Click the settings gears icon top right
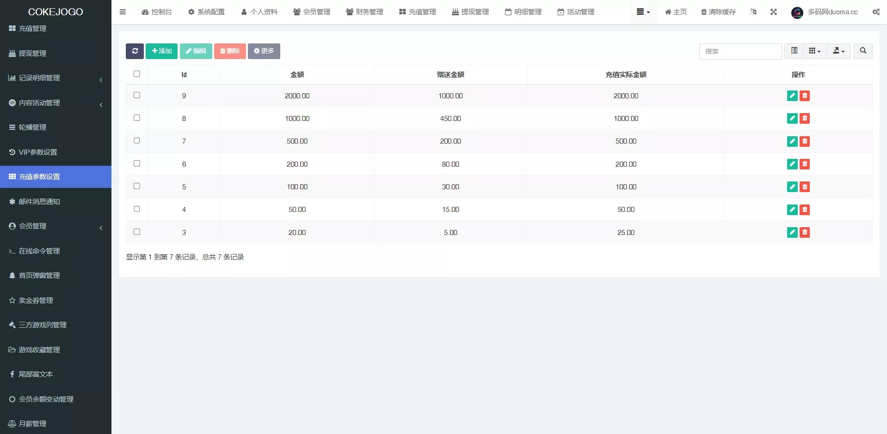This screenshot has height=434, width=887. pos(876,12)
